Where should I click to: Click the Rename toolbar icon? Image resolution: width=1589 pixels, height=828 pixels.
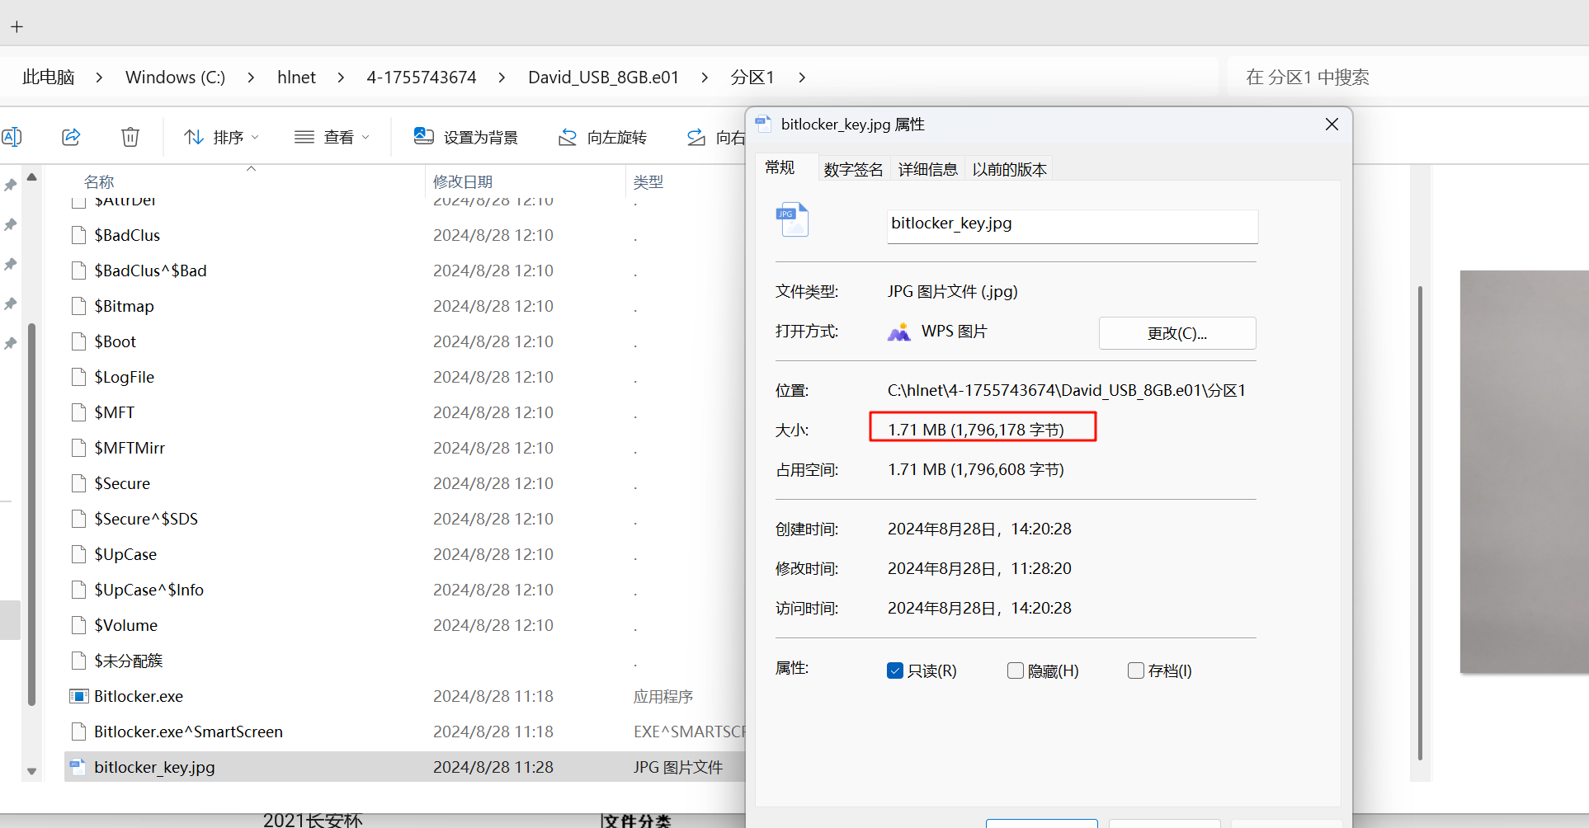click(x=12, y=137)
